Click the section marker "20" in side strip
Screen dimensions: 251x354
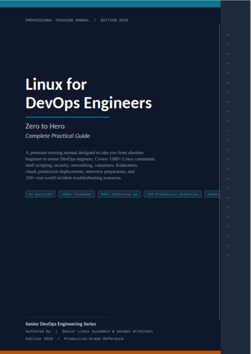tap(228, 217)
